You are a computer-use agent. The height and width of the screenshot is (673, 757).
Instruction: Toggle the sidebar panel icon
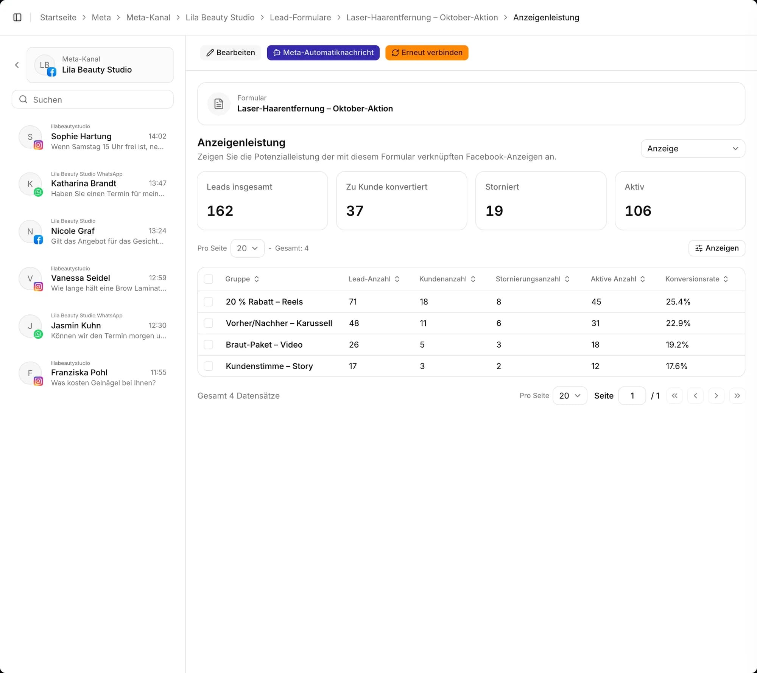pyautogui.click(x=17, y=17)
